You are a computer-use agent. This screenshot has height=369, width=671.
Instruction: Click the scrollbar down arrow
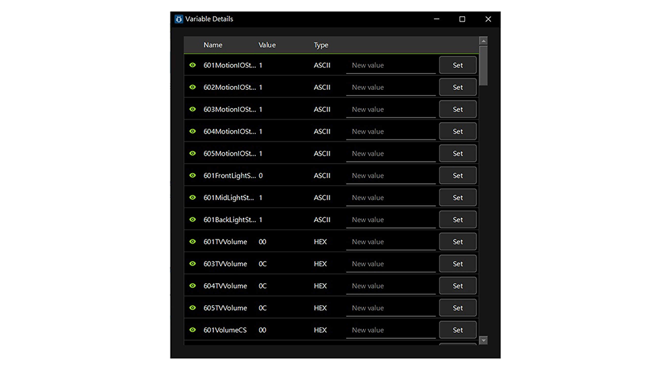(x=484, y=340)
